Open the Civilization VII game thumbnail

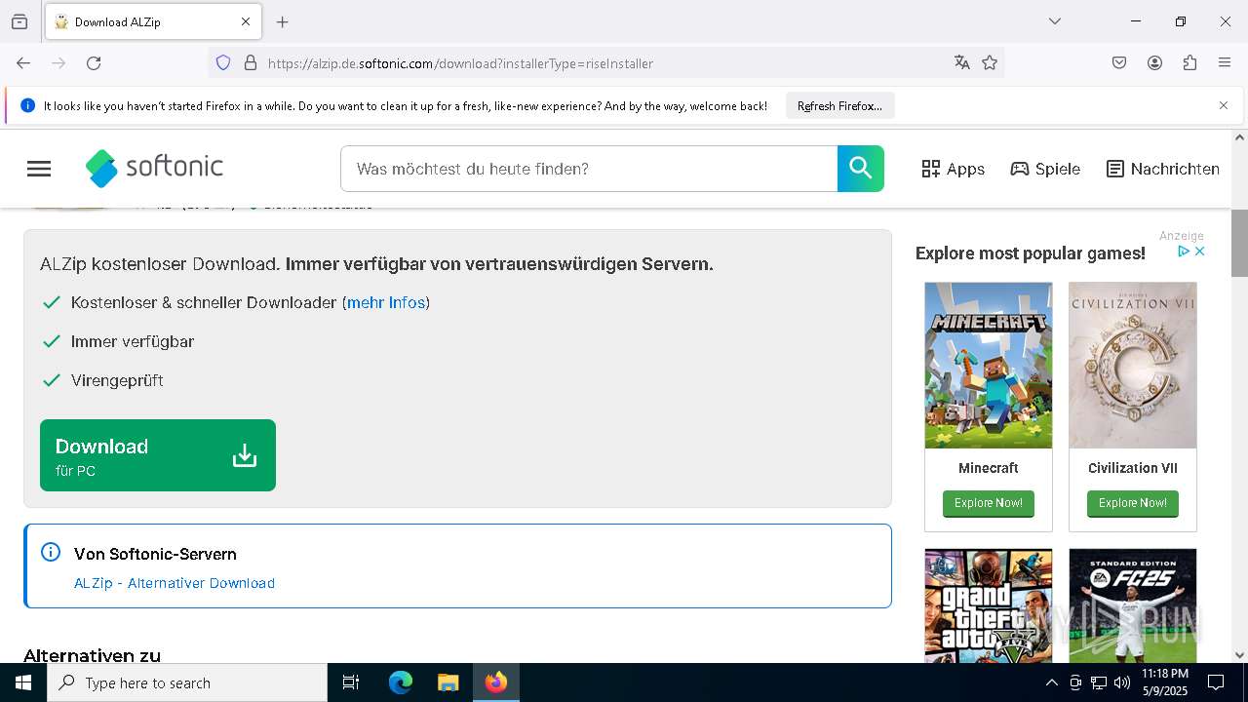1133,366
